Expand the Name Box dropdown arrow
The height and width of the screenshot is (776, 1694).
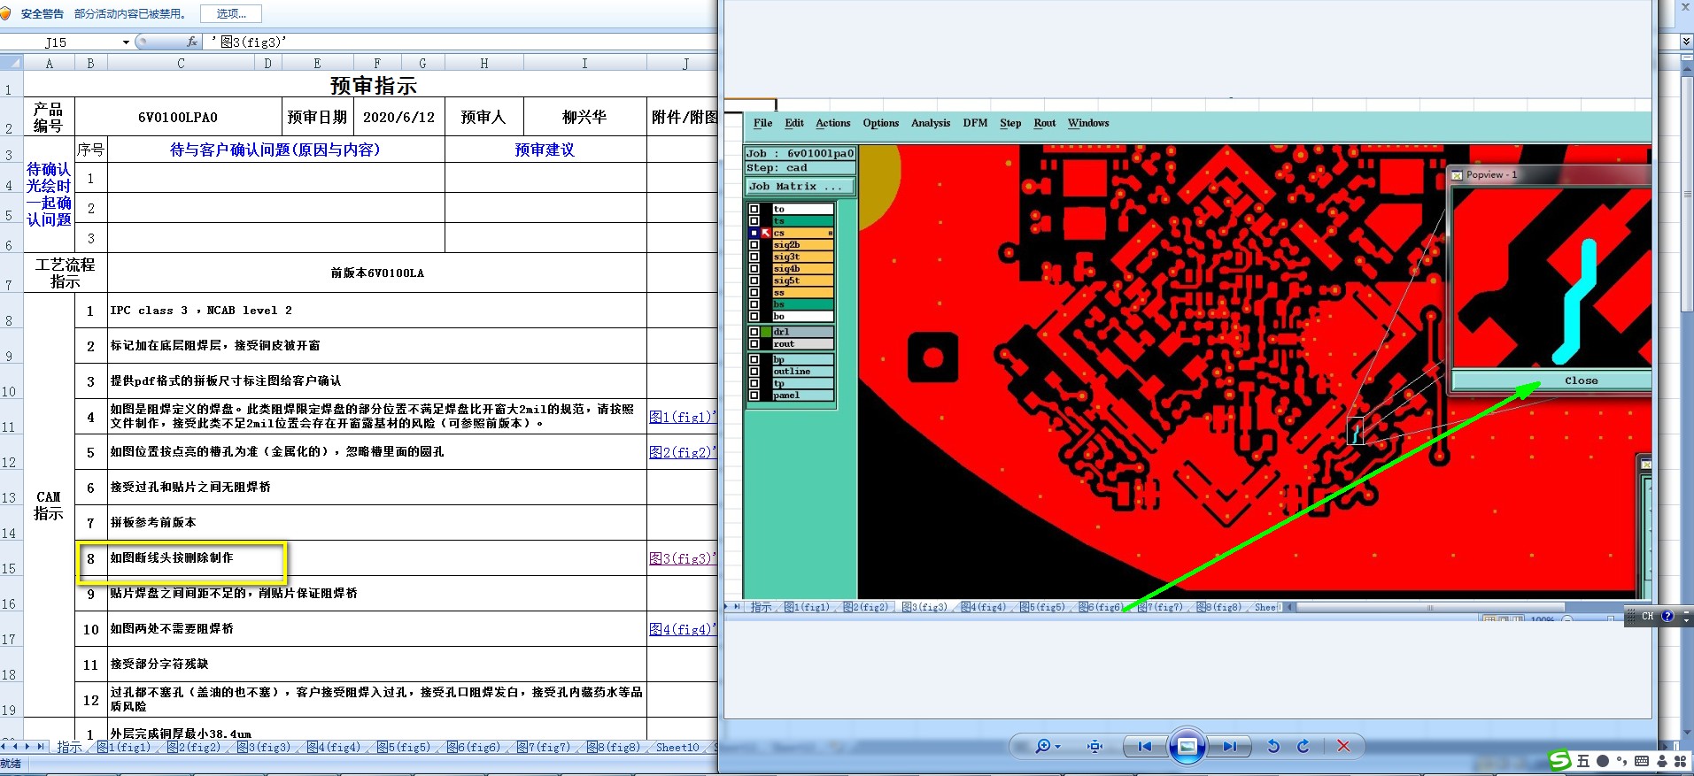point(126,42)
